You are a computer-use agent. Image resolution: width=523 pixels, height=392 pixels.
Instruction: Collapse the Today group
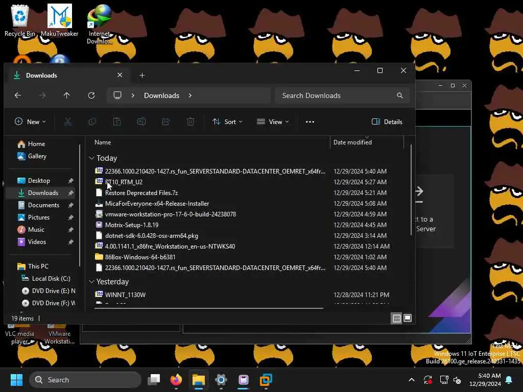point(91,158)
